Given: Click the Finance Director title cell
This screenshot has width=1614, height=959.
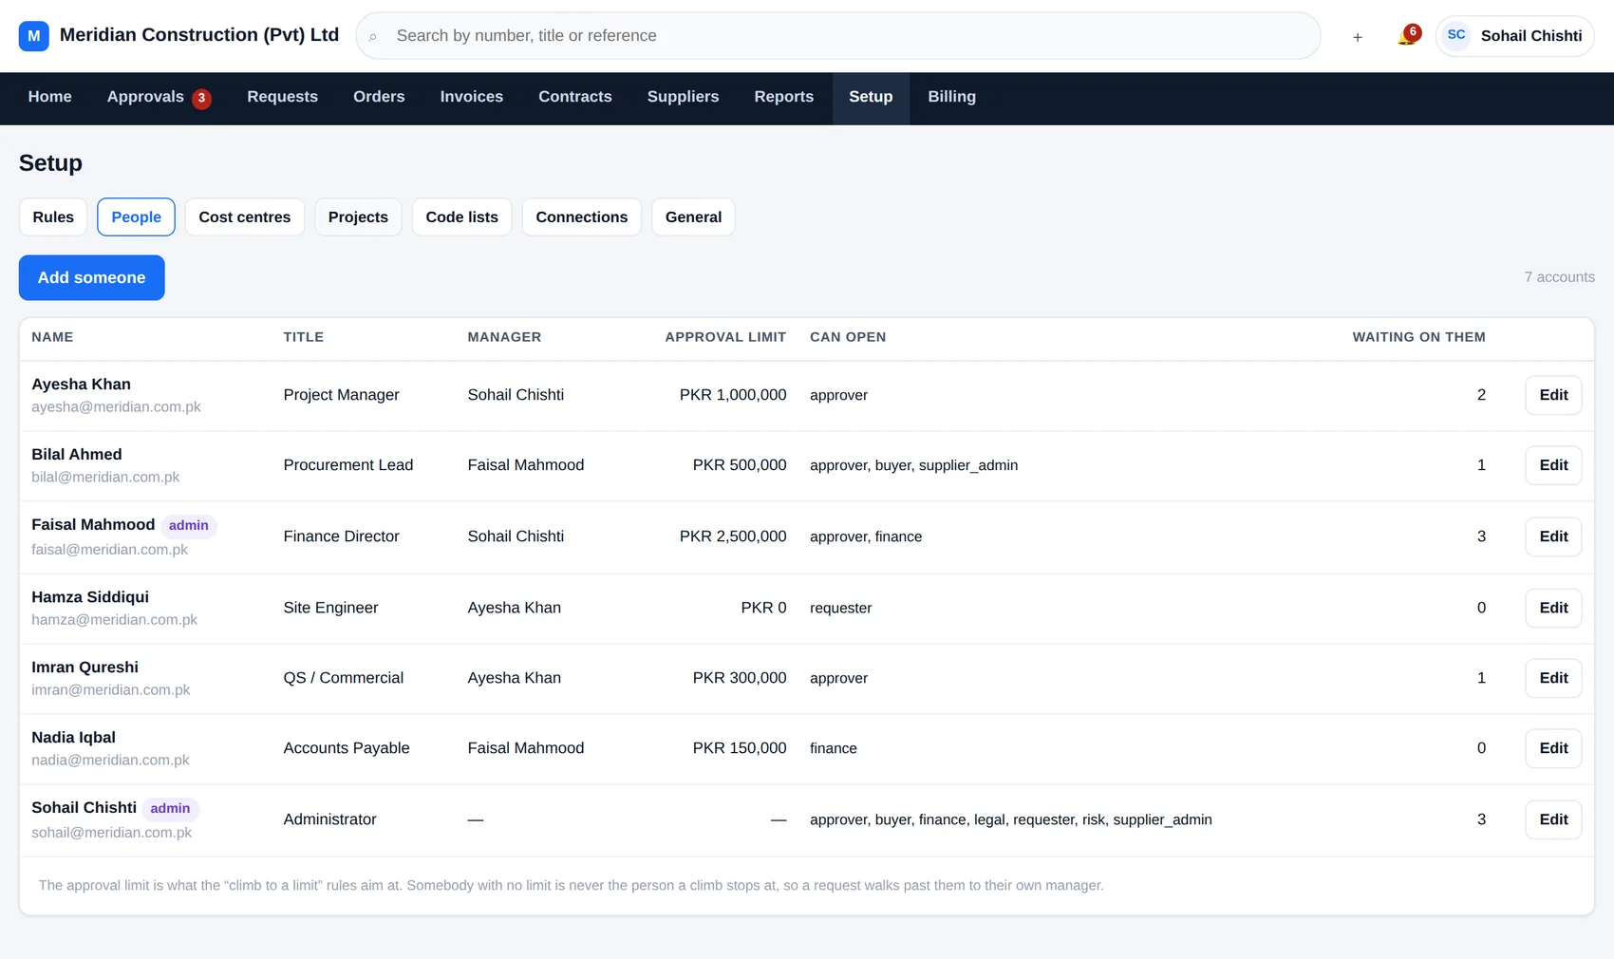Looking at the screenshot, I should [342, 536].
